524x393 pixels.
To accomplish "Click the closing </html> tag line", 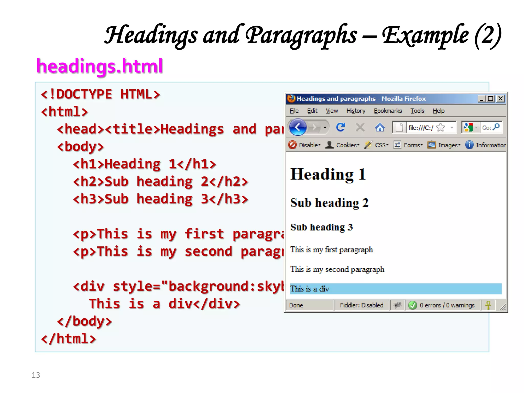I will click(x=68, y=339).
